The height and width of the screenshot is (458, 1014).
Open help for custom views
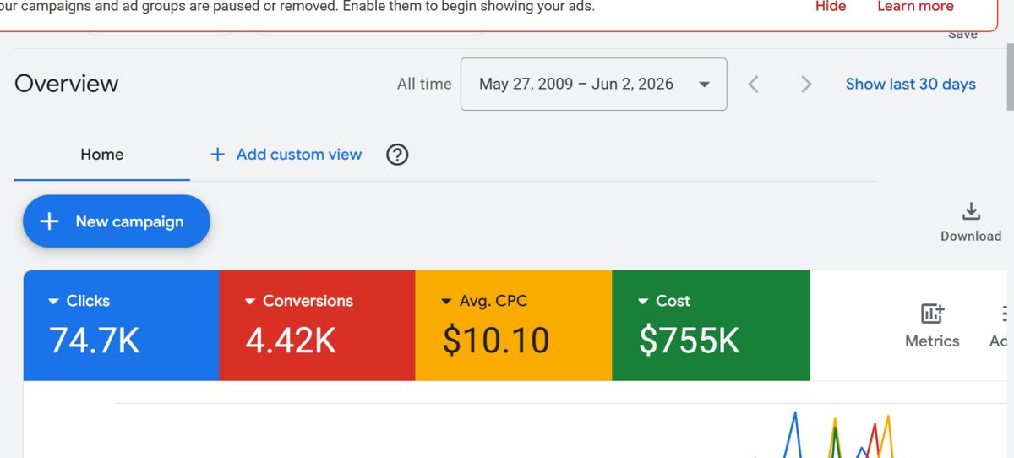pos(397,155)
